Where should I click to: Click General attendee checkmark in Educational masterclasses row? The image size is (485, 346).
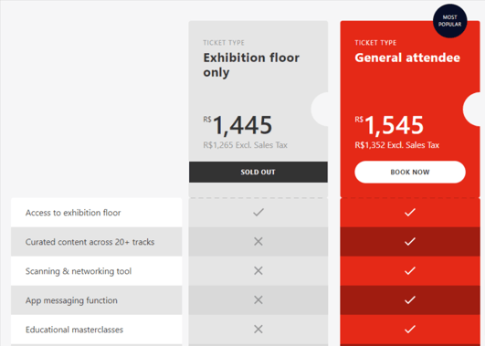[x=410, y=329]
